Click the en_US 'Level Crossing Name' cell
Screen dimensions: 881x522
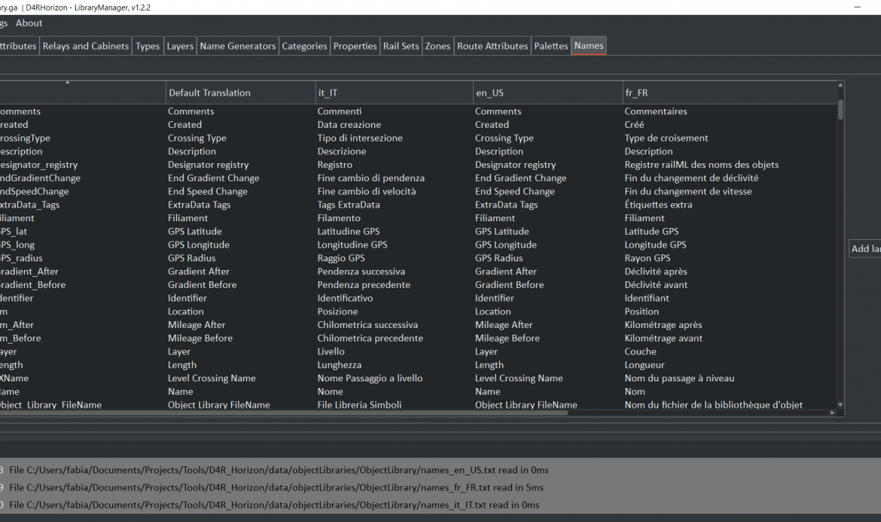[519, 378]
